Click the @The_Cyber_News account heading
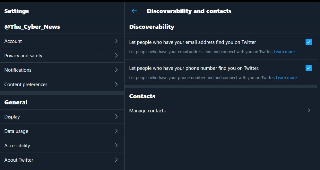The width and height of the screenshot is (320, 170). coord(32,27)
